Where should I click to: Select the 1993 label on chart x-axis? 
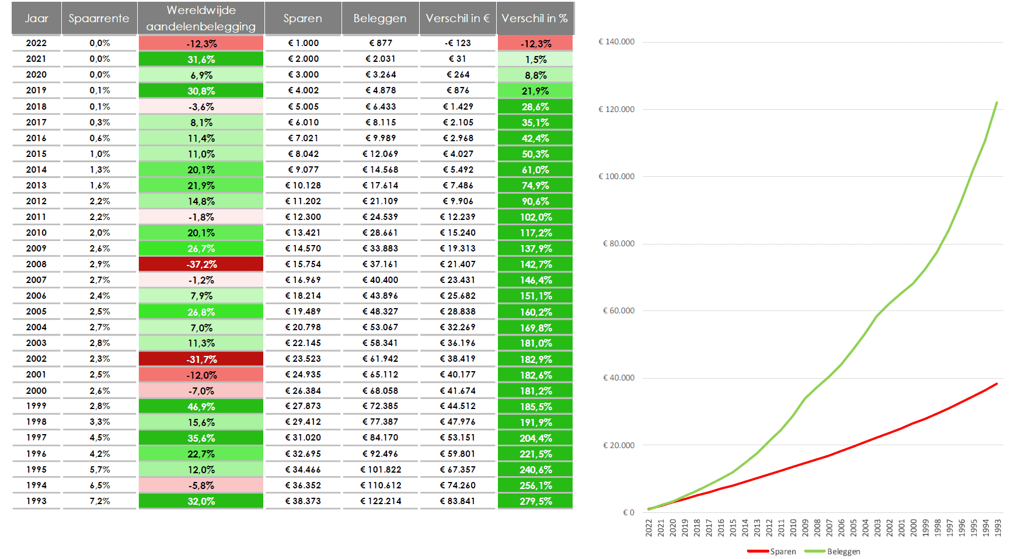click(998, 527)
